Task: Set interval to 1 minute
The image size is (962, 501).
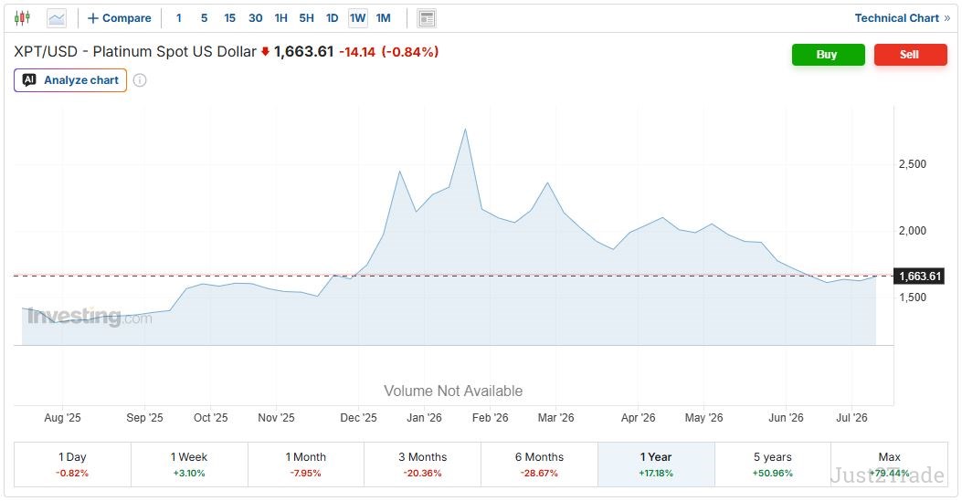Action: 178,18
